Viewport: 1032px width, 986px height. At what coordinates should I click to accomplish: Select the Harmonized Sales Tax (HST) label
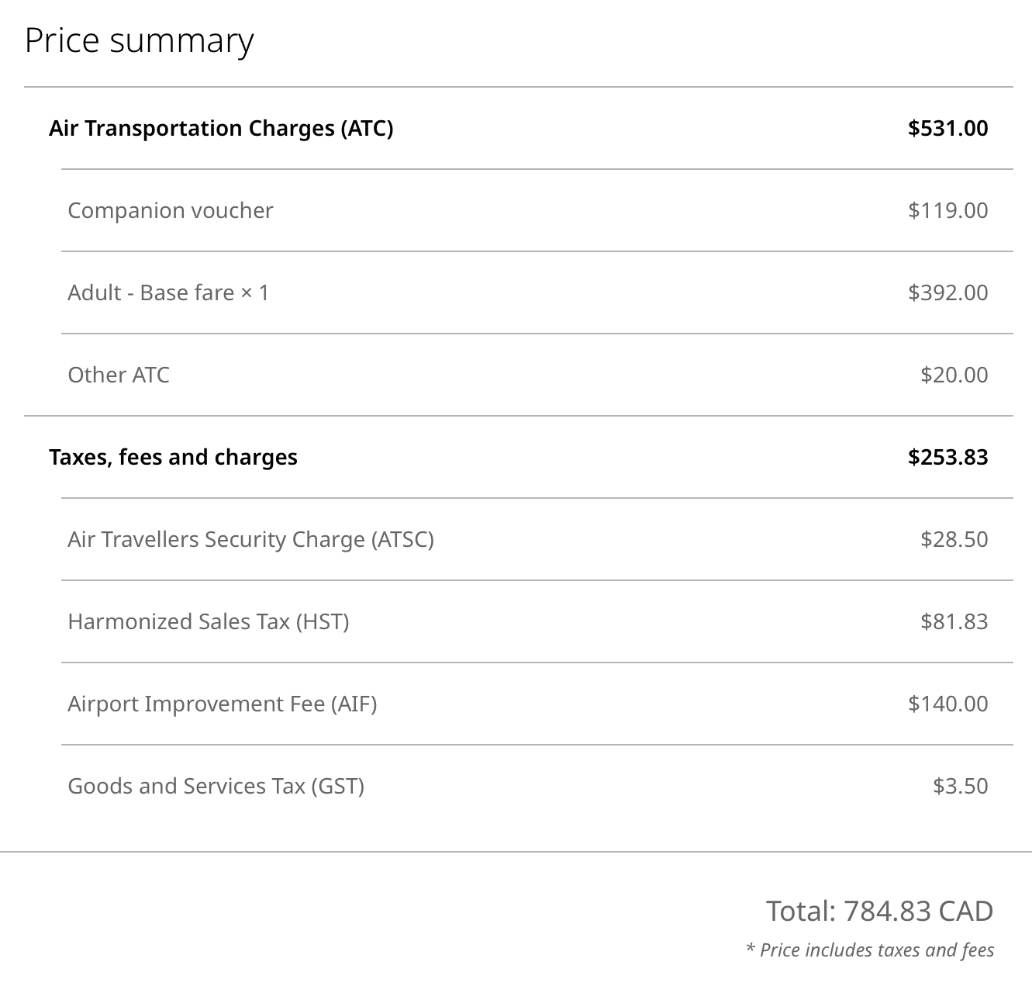(209, 621)
